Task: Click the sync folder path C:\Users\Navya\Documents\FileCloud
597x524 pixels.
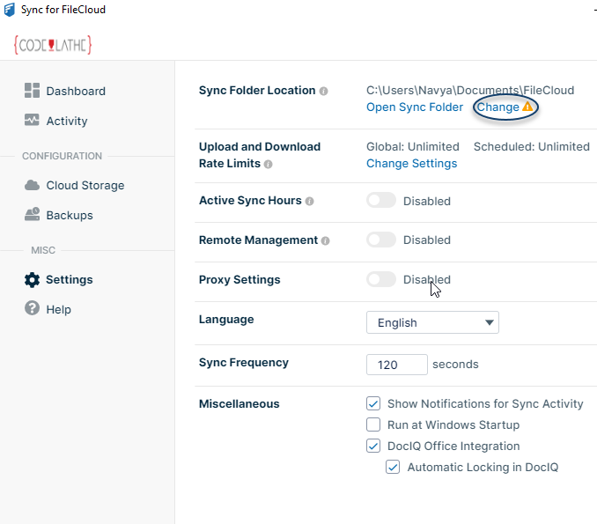Action: (470, 90)
